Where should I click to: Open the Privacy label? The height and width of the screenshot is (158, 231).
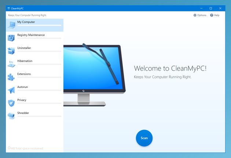click(x=22, y=100)
